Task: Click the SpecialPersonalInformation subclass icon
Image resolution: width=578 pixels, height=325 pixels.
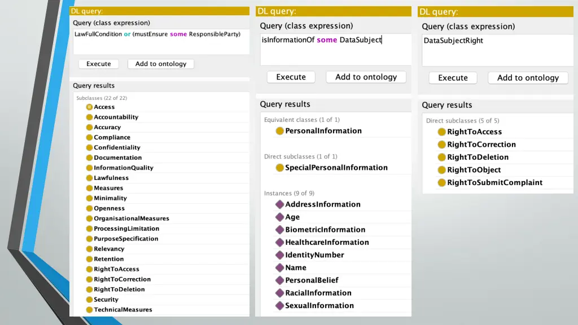Action: 279,168
